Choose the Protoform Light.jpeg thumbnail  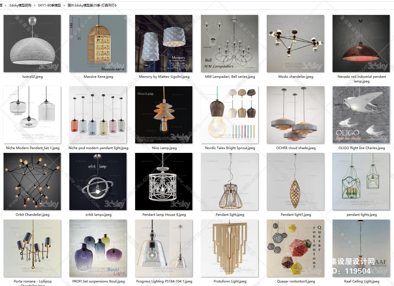[230, 248]
